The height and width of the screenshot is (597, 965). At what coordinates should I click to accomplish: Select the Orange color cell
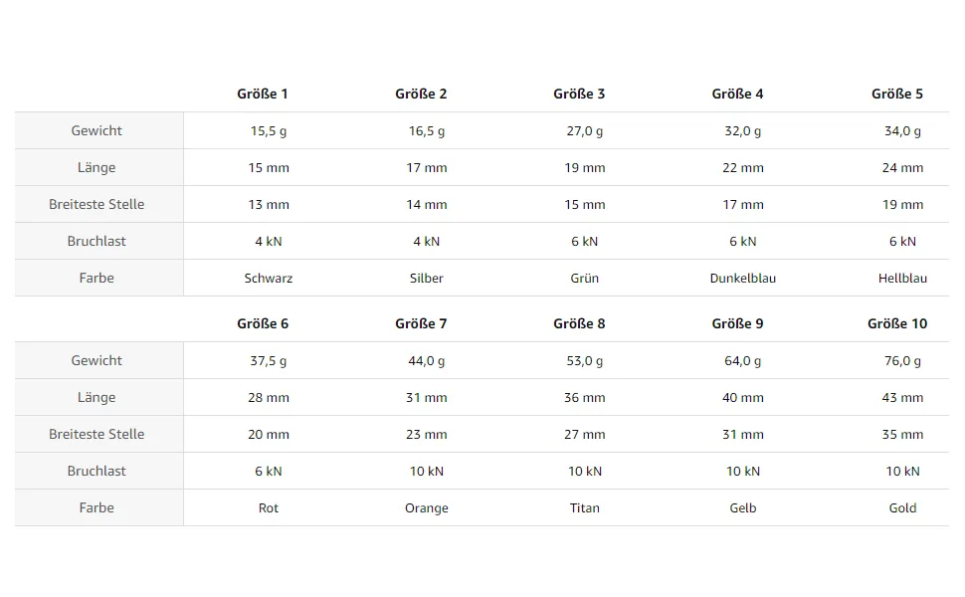(427, 508)
